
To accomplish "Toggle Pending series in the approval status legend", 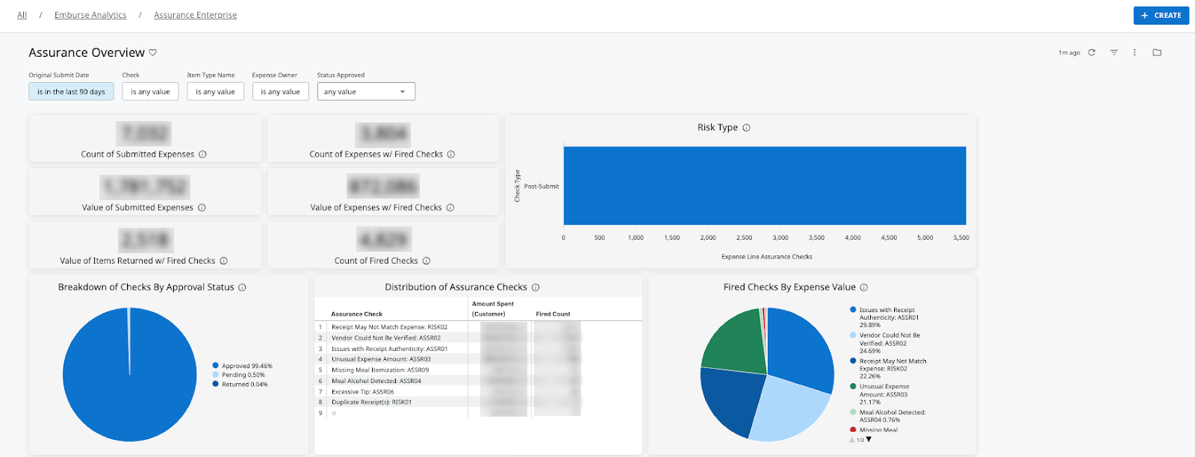I will [x=243, y=375].
